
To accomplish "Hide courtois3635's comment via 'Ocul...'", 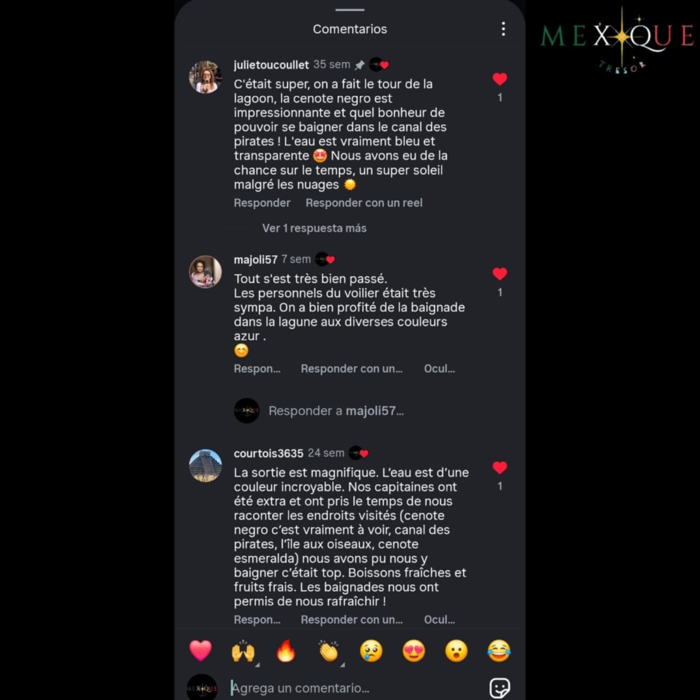I will 440,620.
